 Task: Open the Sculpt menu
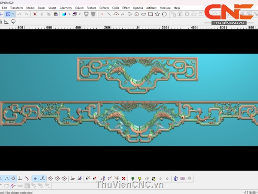coord(52,8)
